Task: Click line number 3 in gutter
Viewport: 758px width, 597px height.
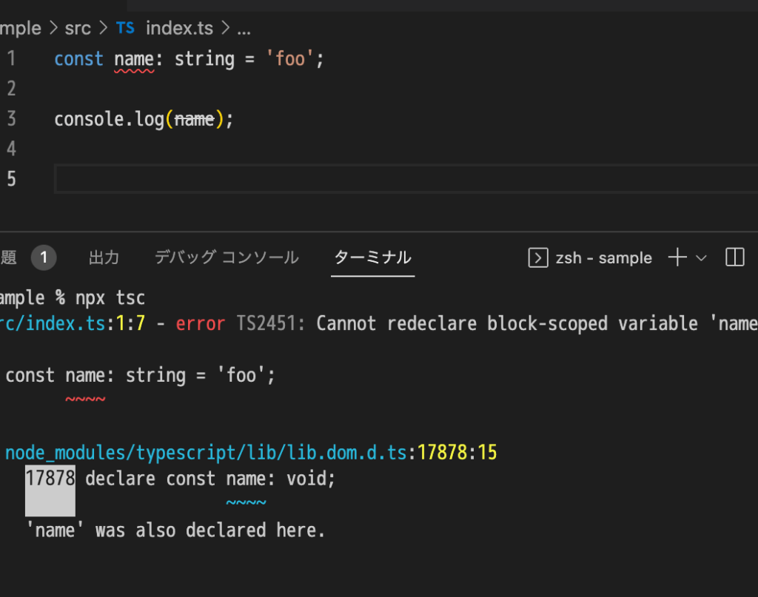Action: 11,119
